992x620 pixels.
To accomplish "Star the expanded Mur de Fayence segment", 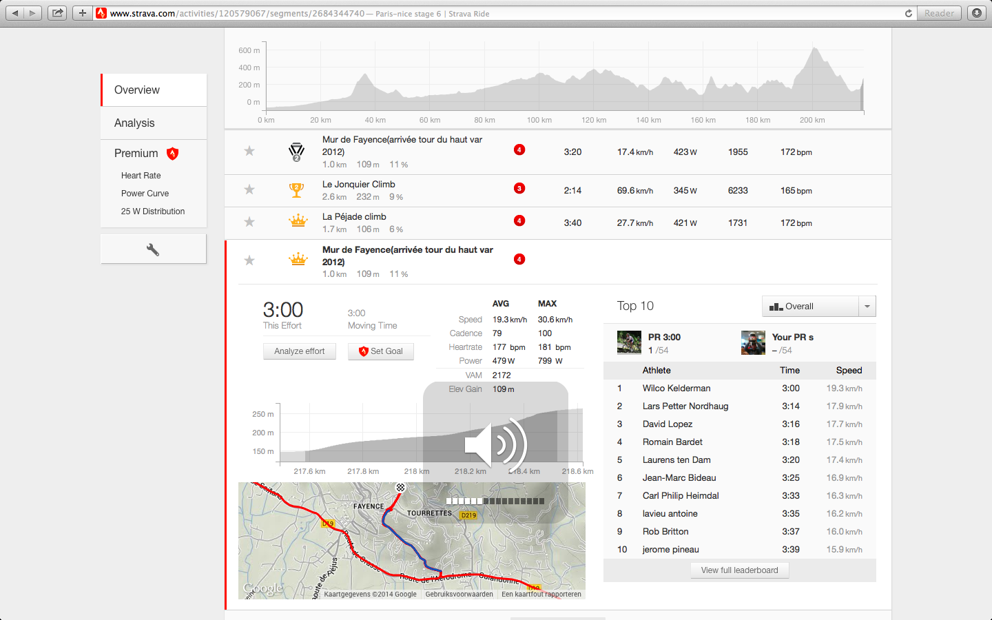I will point(249,260).
